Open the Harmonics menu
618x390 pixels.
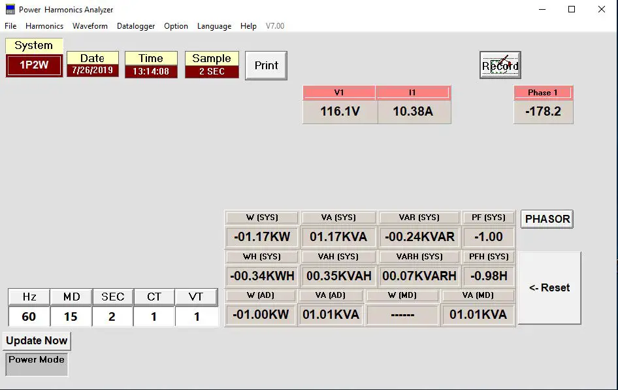pos(44,26)
